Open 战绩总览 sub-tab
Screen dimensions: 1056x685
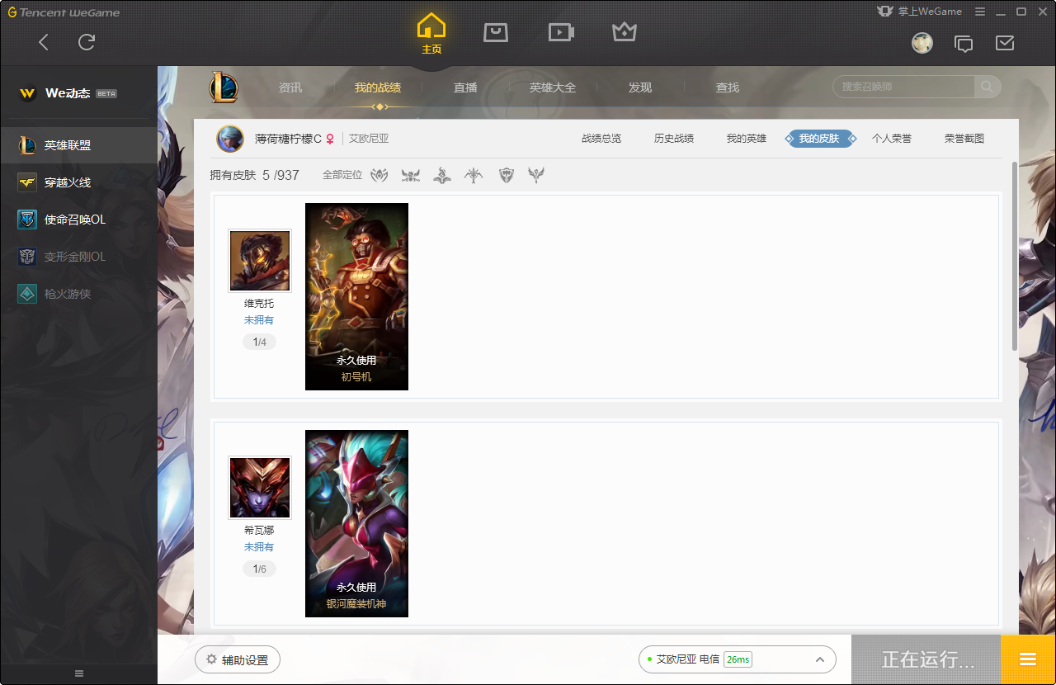[601, 139]
